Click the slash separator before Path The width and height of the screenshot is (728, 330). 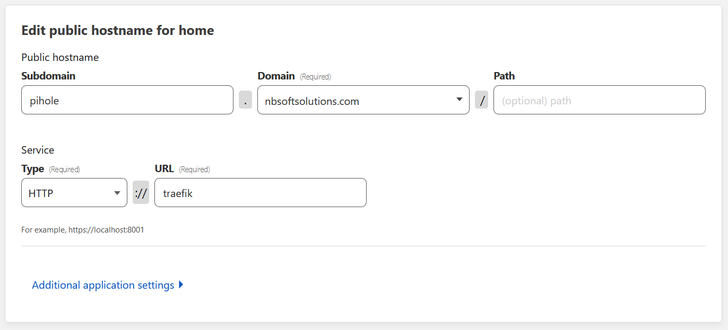pos(481,100)
